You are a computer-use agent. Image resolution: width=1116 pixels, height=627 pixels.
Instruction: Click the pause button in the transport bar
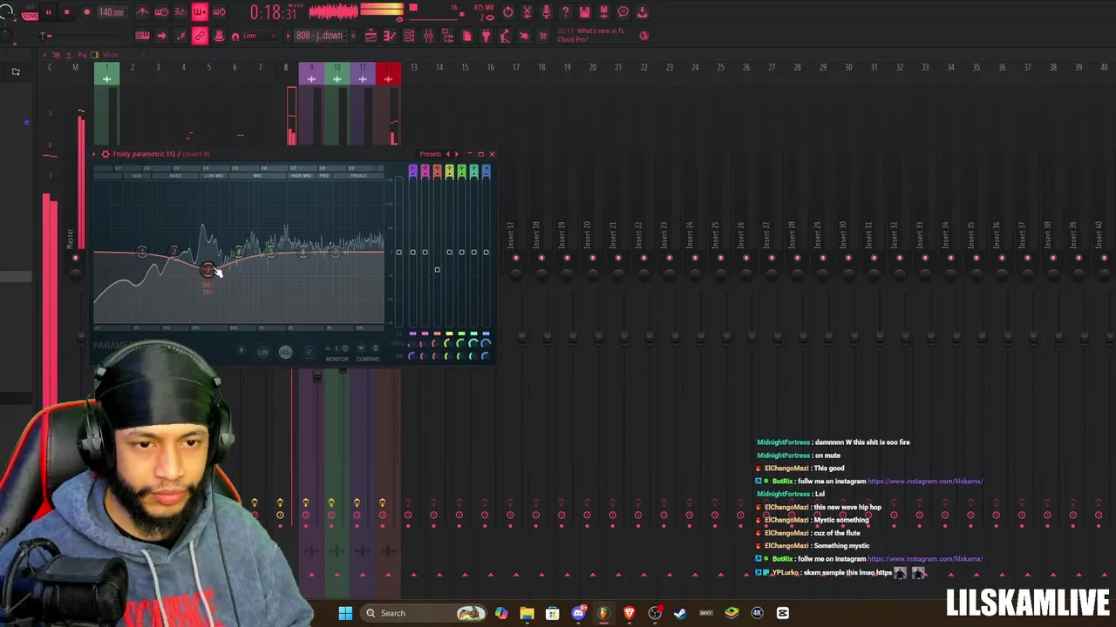(48, 12)
